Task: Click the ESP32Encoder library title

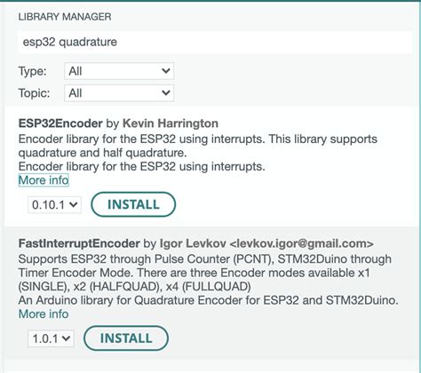Action: click(x=60, y=123)
